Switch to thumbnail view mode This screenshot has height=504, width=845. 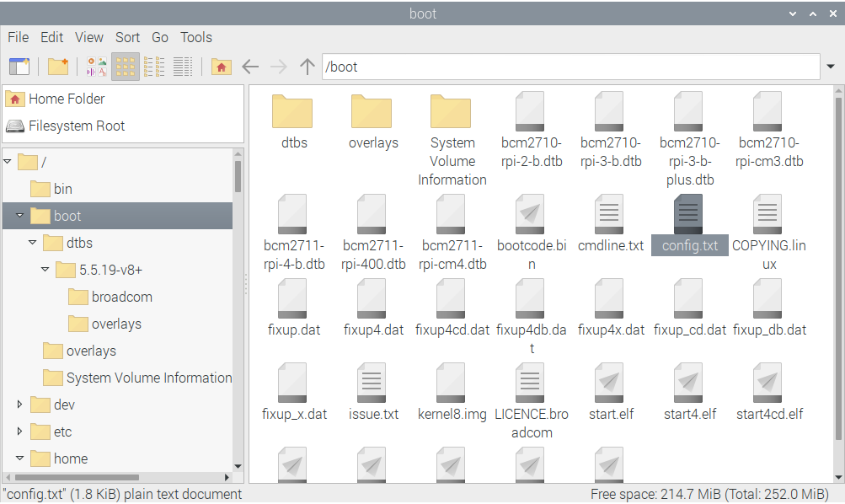click(x=96, y=67)
